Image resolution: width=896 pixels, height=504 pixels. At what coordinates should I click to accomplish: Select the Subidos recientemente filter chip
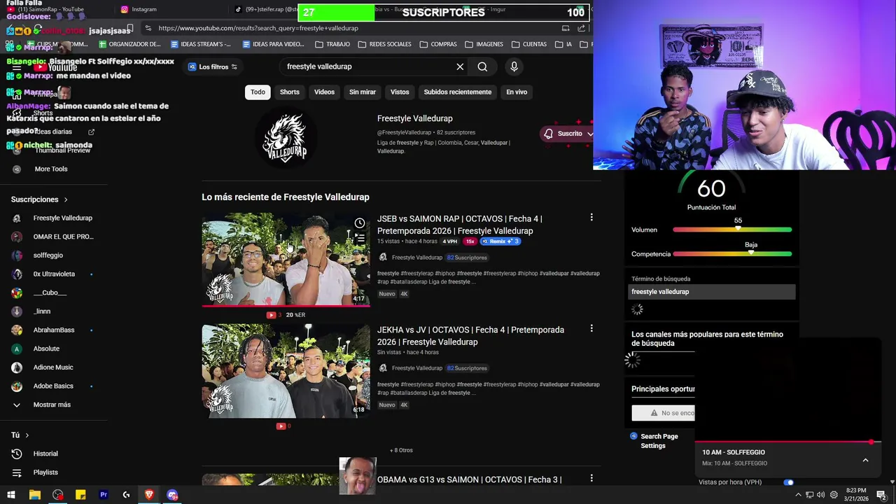[457, 92]
